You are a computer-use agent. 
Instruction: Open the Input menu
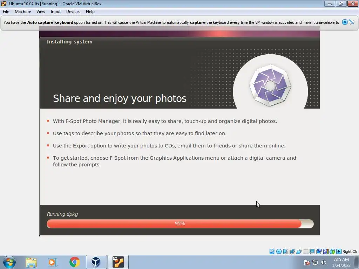click(56, 12)
